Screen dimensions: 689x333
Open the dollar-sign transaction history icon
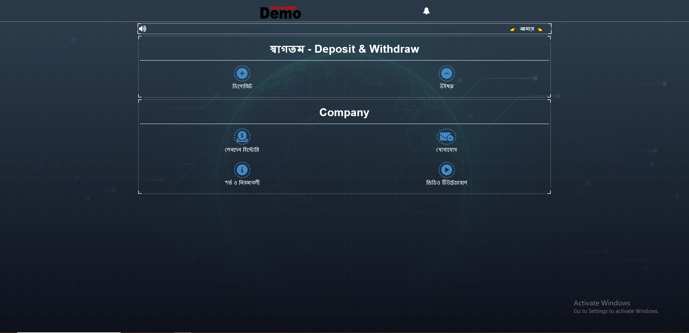click(242, 136)
